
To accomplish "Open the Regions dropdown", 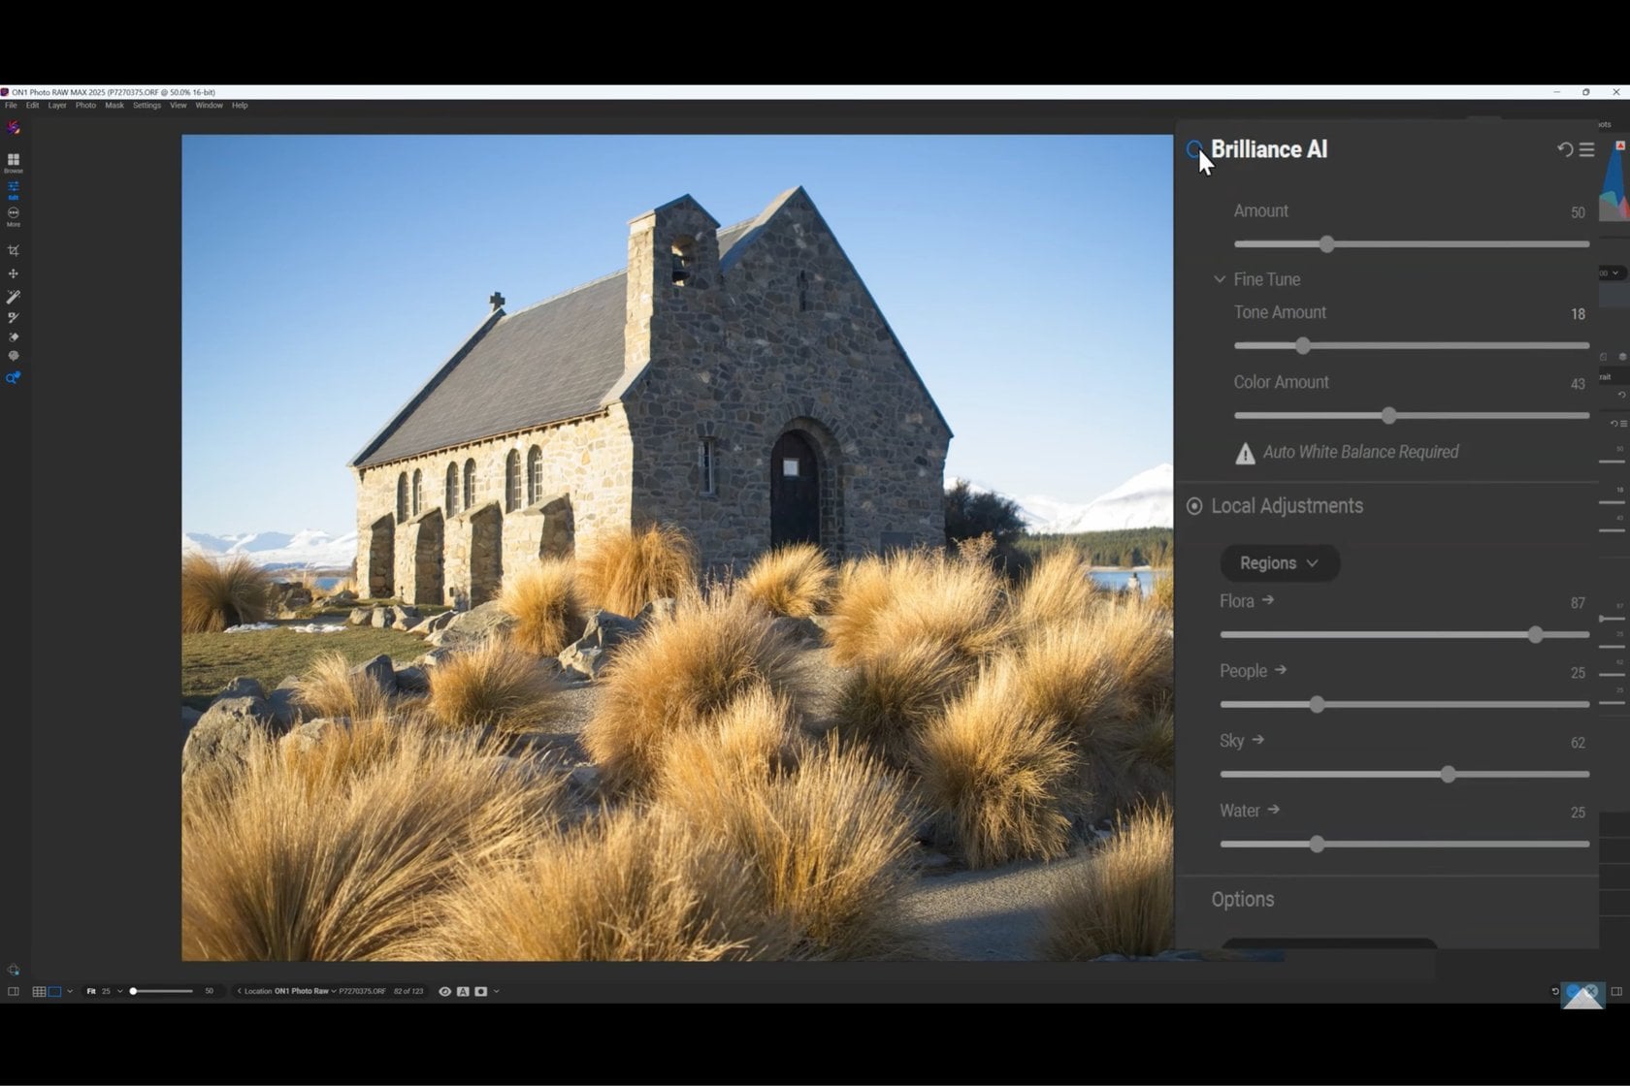I will [1279, 562].
